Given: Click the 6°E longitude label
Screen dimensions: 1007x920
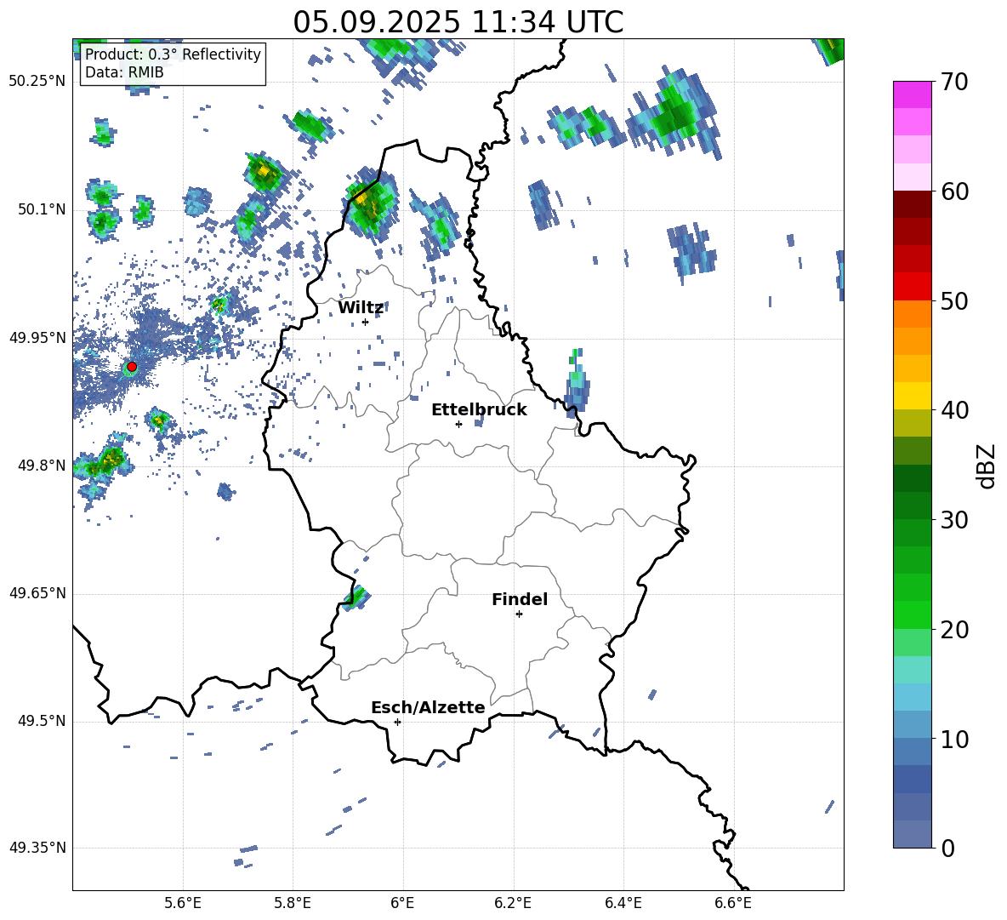Looking at the screenshot, I should click(402, 903).
